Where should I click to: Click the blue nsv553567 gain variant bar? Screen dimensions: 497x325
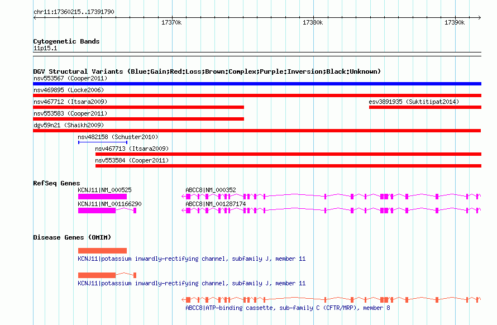pos(257,84)
